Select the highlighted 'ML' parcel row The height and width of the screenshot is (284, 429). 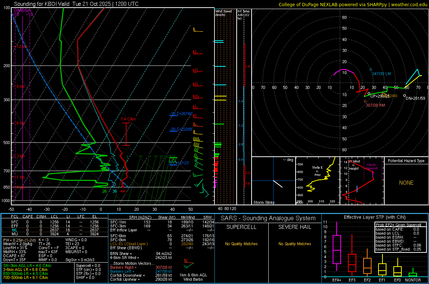55,230
